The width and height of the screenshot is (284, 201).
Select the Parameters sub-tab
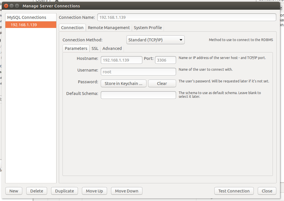[x=76, y=48]
